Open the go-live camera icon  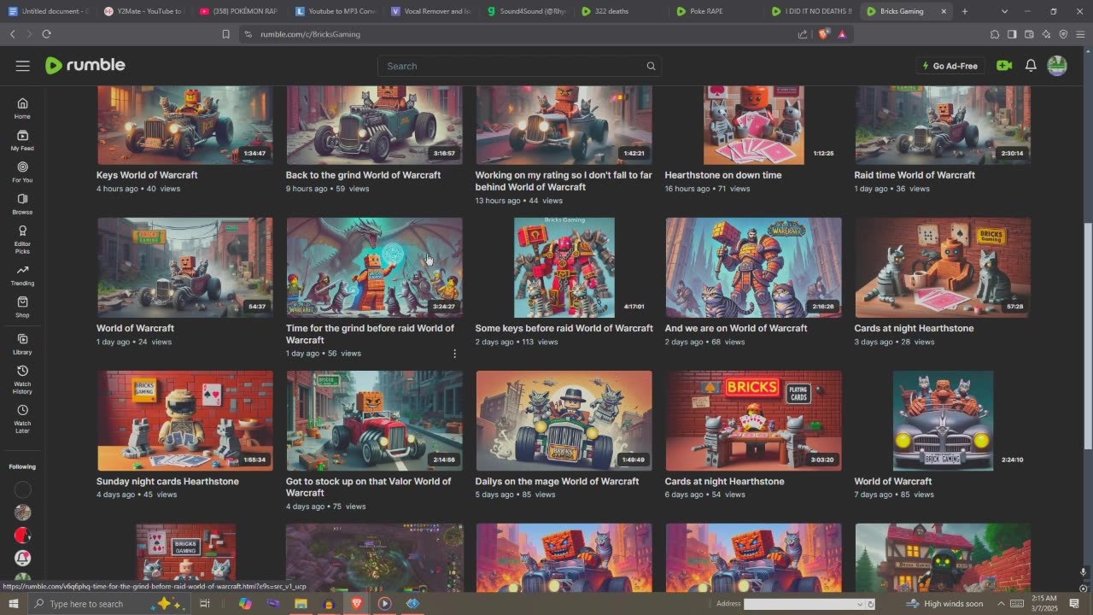click(1004, 66)
